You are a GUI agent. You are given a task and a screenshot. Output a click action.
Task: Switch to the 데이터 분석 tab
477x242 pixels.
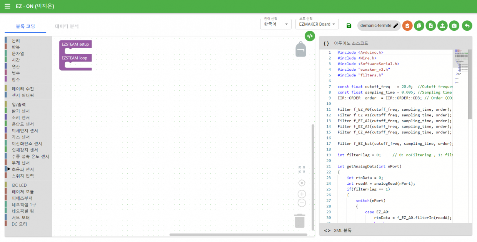click(67, 26)
